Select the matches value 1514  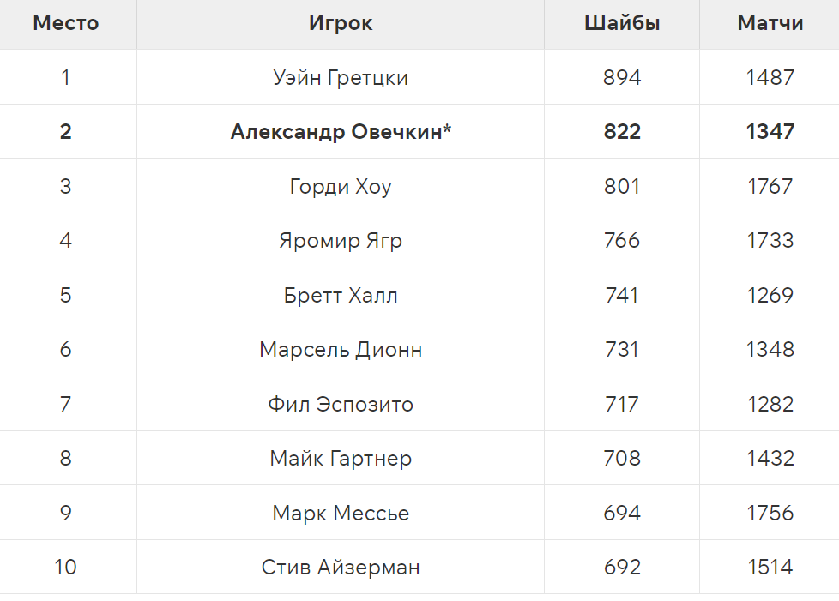point(770,567)
